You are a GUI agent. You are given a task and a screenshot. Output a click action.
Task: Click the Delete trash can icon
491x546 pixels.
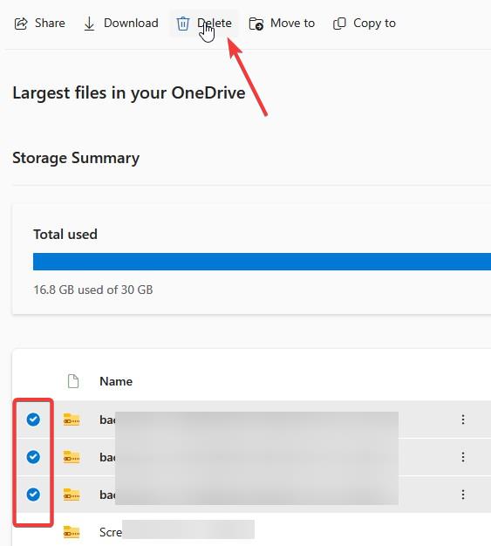183,24
